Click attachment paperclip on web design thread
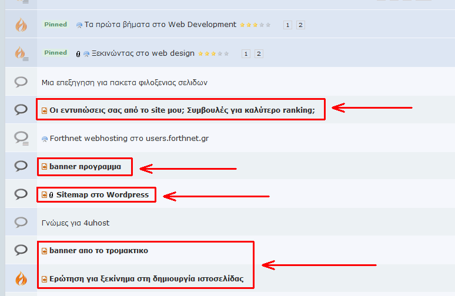 pyautogui.click(x=78, y=54)
